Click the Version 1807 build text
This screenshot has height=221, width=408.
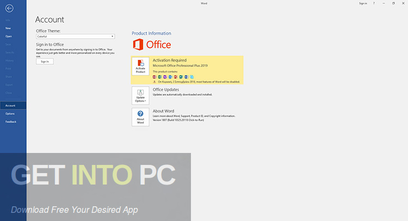point(178,120)
